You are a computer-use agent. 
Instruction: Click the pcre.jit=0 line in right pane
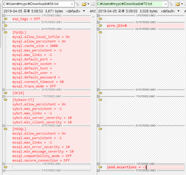tap(117, 26)
